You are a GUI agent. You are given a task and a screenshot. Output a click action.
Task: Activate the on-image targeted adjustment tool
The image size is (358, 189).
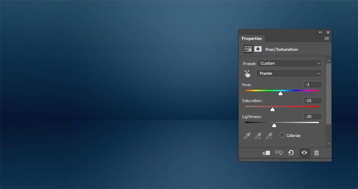coord(247,73)
